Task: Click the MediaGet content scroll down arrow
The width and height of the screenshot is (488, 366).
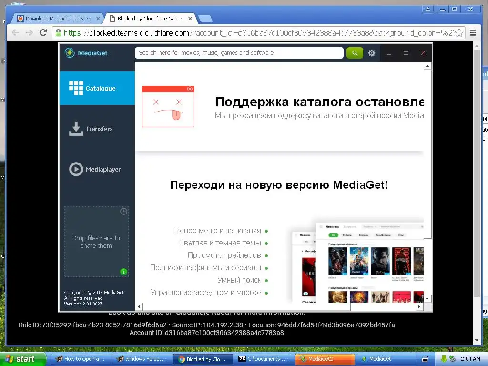Action: point(427,299)
